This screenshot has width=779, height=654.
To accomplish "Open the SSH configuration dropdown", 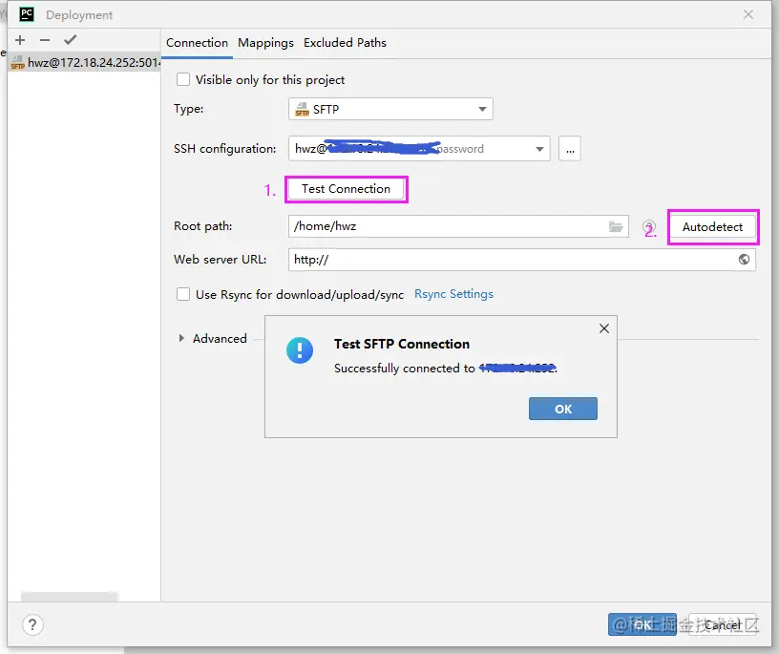I will pos(419,149).
